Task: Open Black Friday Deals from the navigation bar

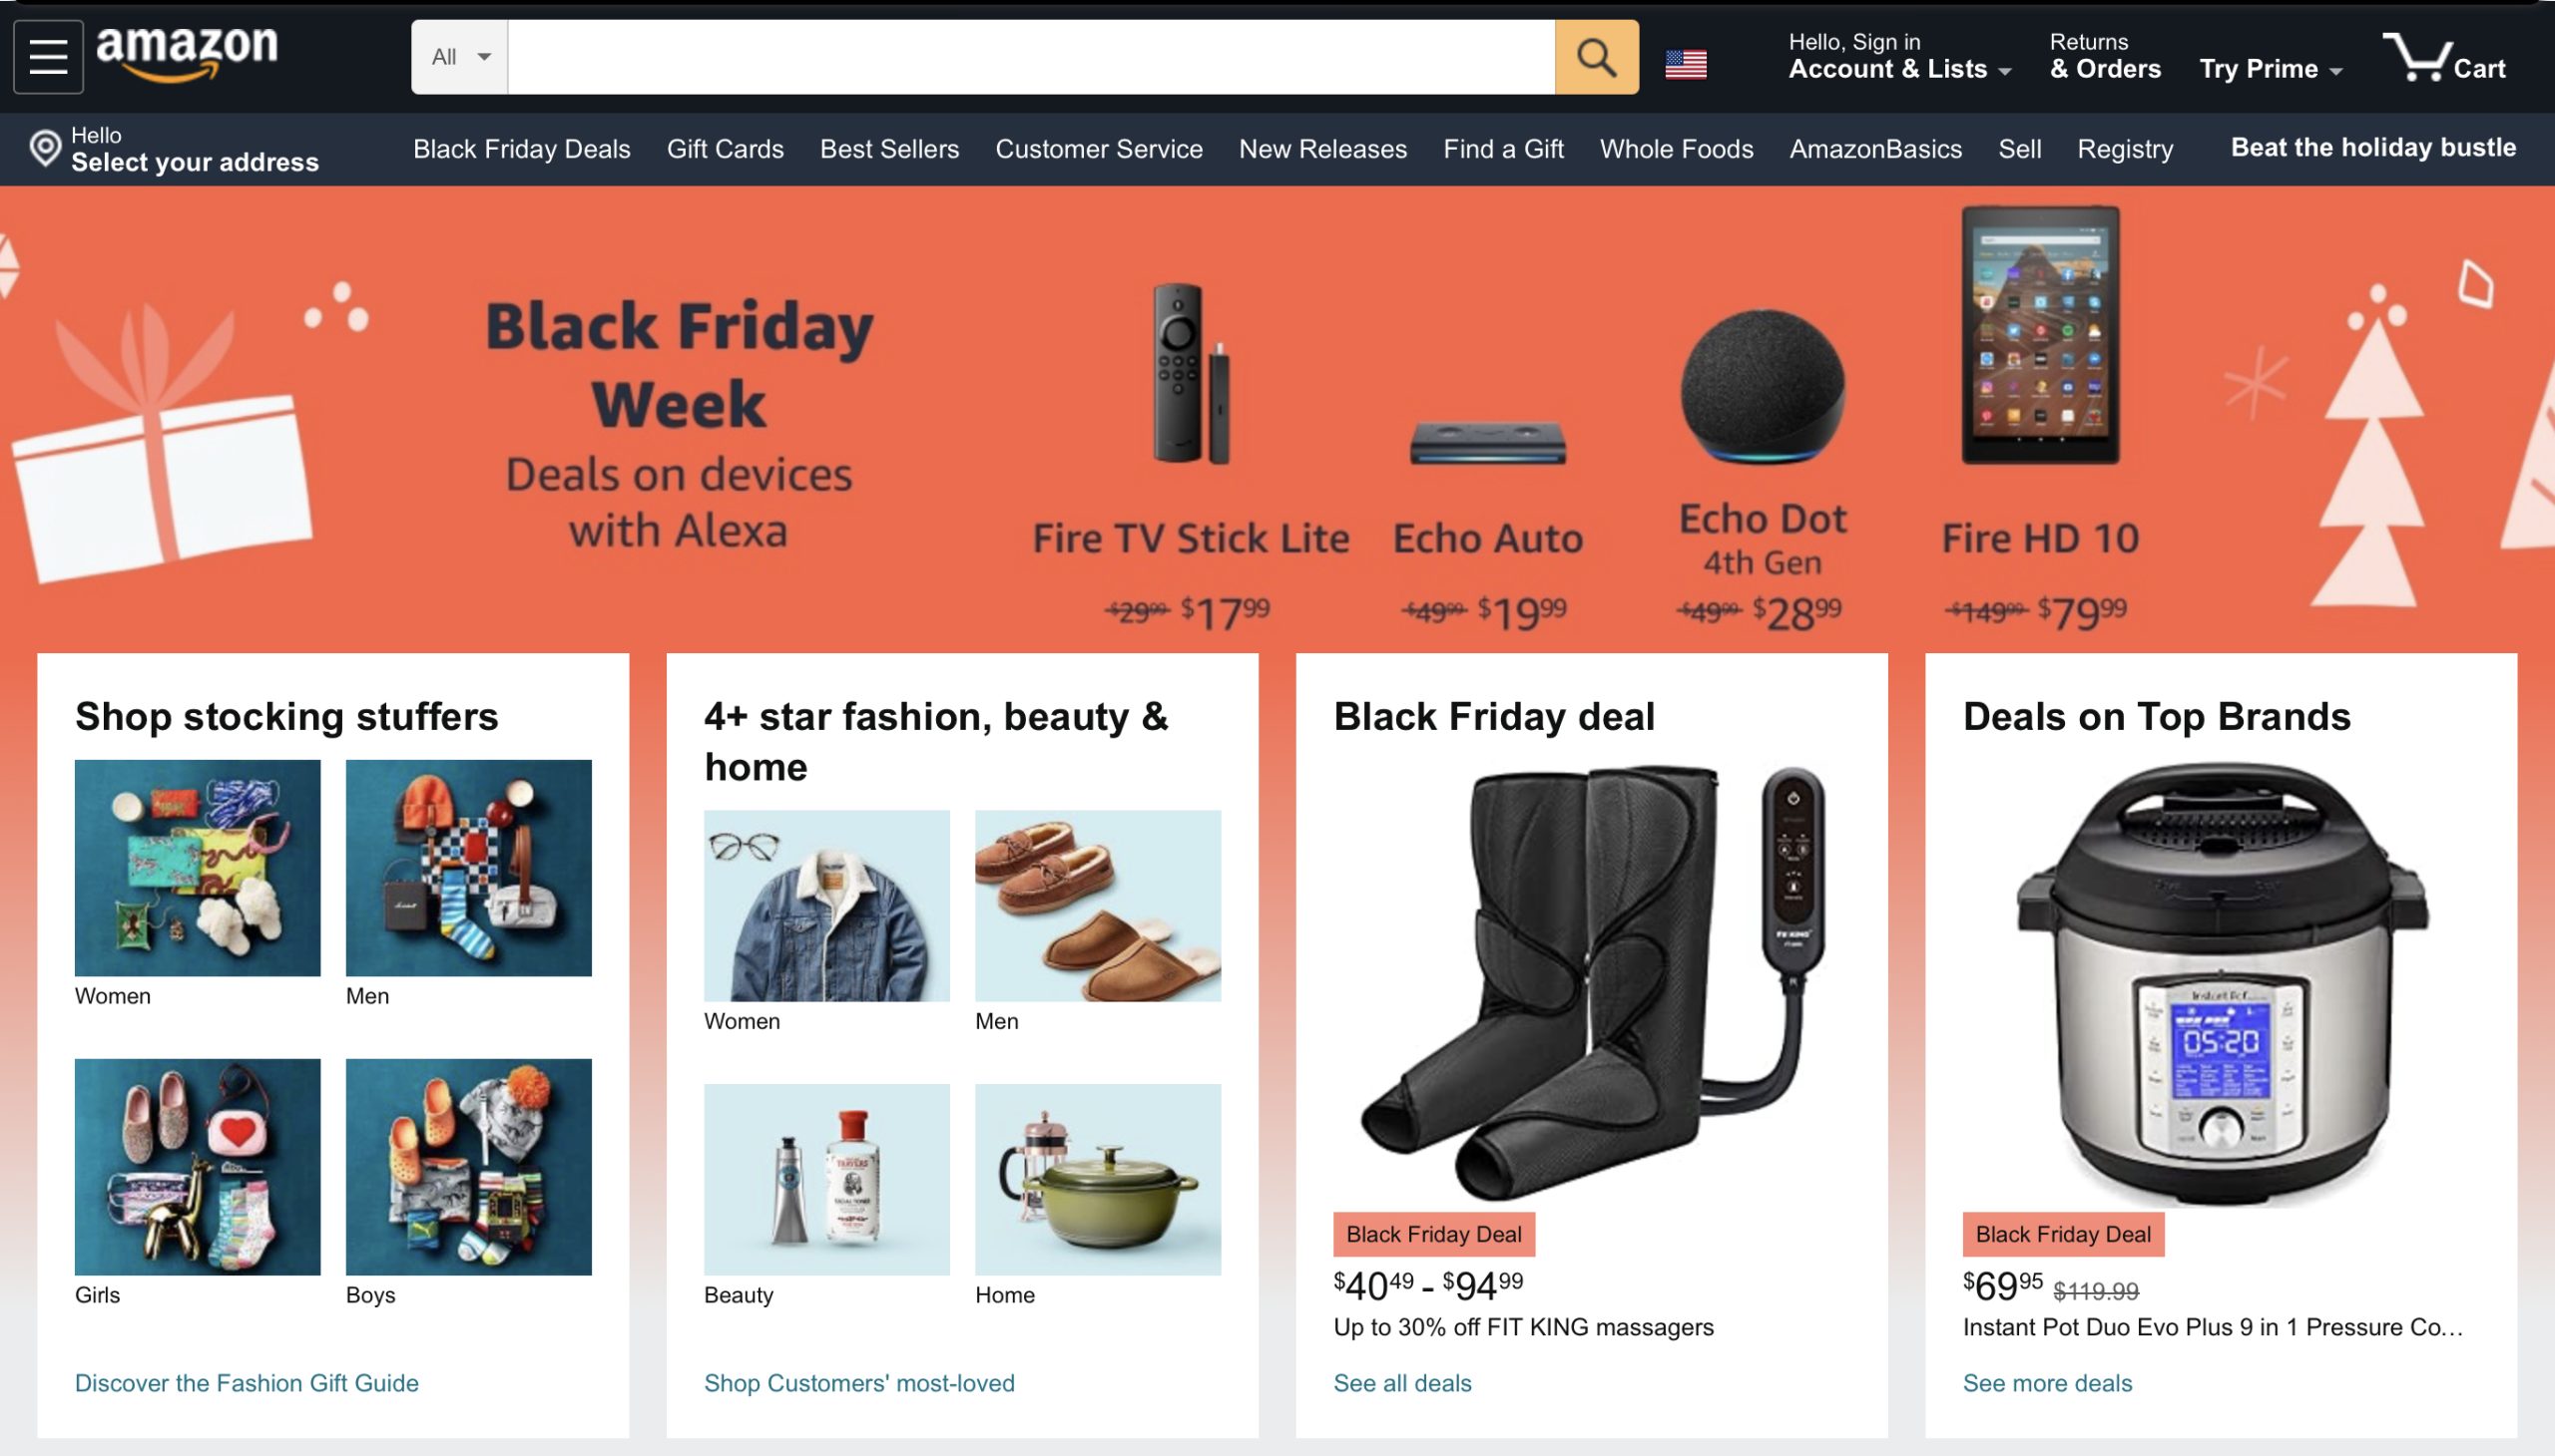Action: 520,148
